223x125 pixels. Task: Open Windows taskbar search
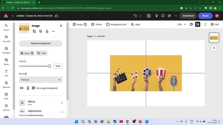pyautogui.click(x=83, y=122)
